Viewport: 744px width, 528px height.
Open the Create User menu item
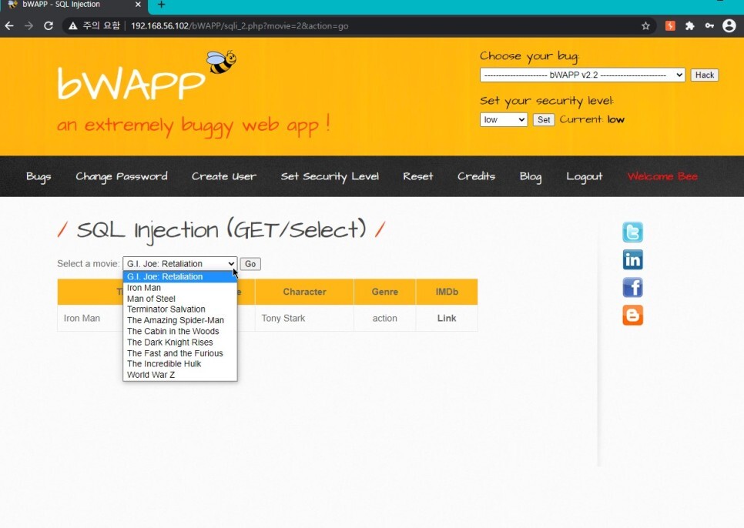(x=224, y=176)
